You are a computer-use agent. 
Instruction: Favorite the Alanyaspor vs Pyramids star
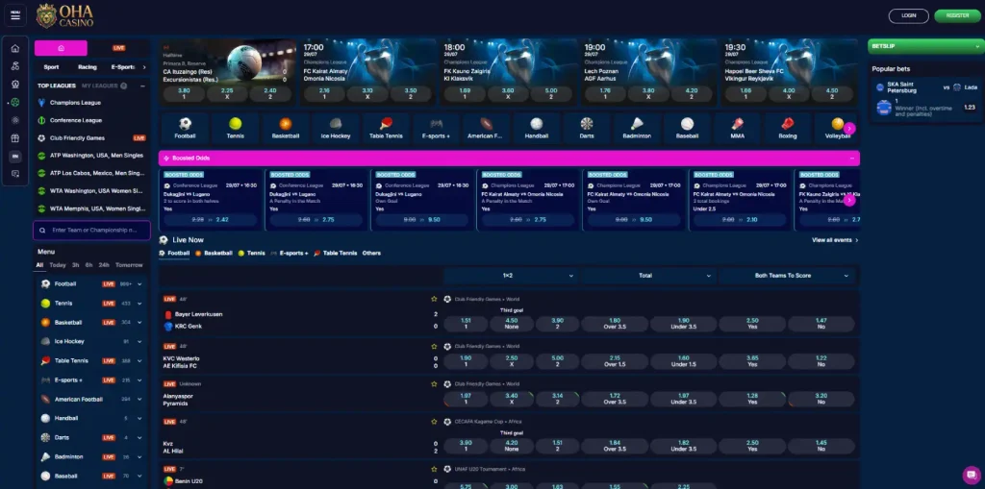point(434,384)
